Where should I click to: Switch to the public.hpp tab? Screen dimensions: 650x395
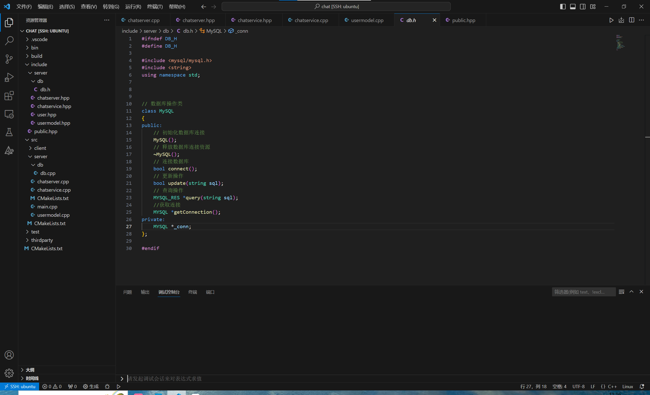[463, 20]
